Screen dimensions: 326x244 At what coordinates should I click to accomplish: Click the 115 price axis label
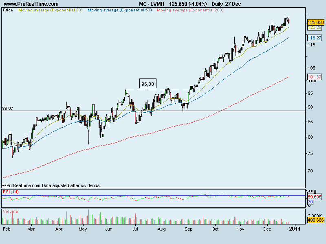(311, 45)
